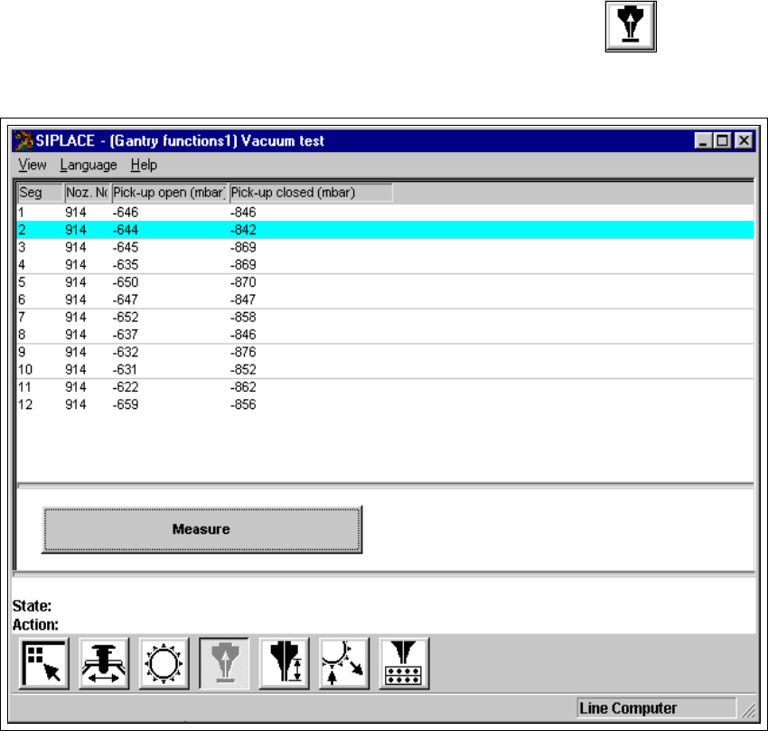Click pick-up open value -635
Viewport: 768px width, 731px height.
126,265
